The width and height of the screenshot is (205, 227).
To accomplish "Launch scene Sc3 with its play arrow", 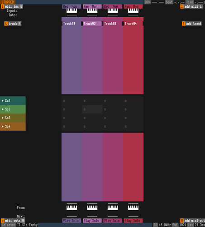I will pos(3,118).
